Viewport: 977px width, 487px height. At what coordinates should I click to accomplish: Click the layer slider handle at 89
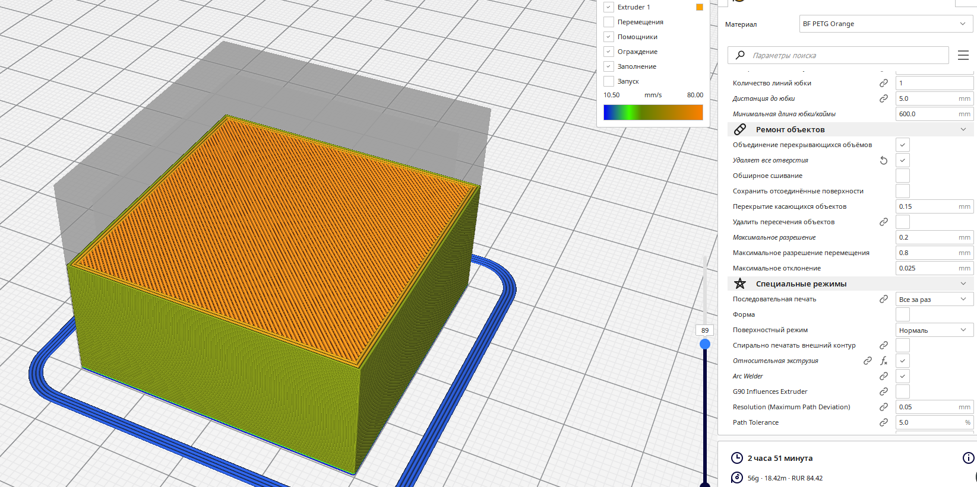705,344
